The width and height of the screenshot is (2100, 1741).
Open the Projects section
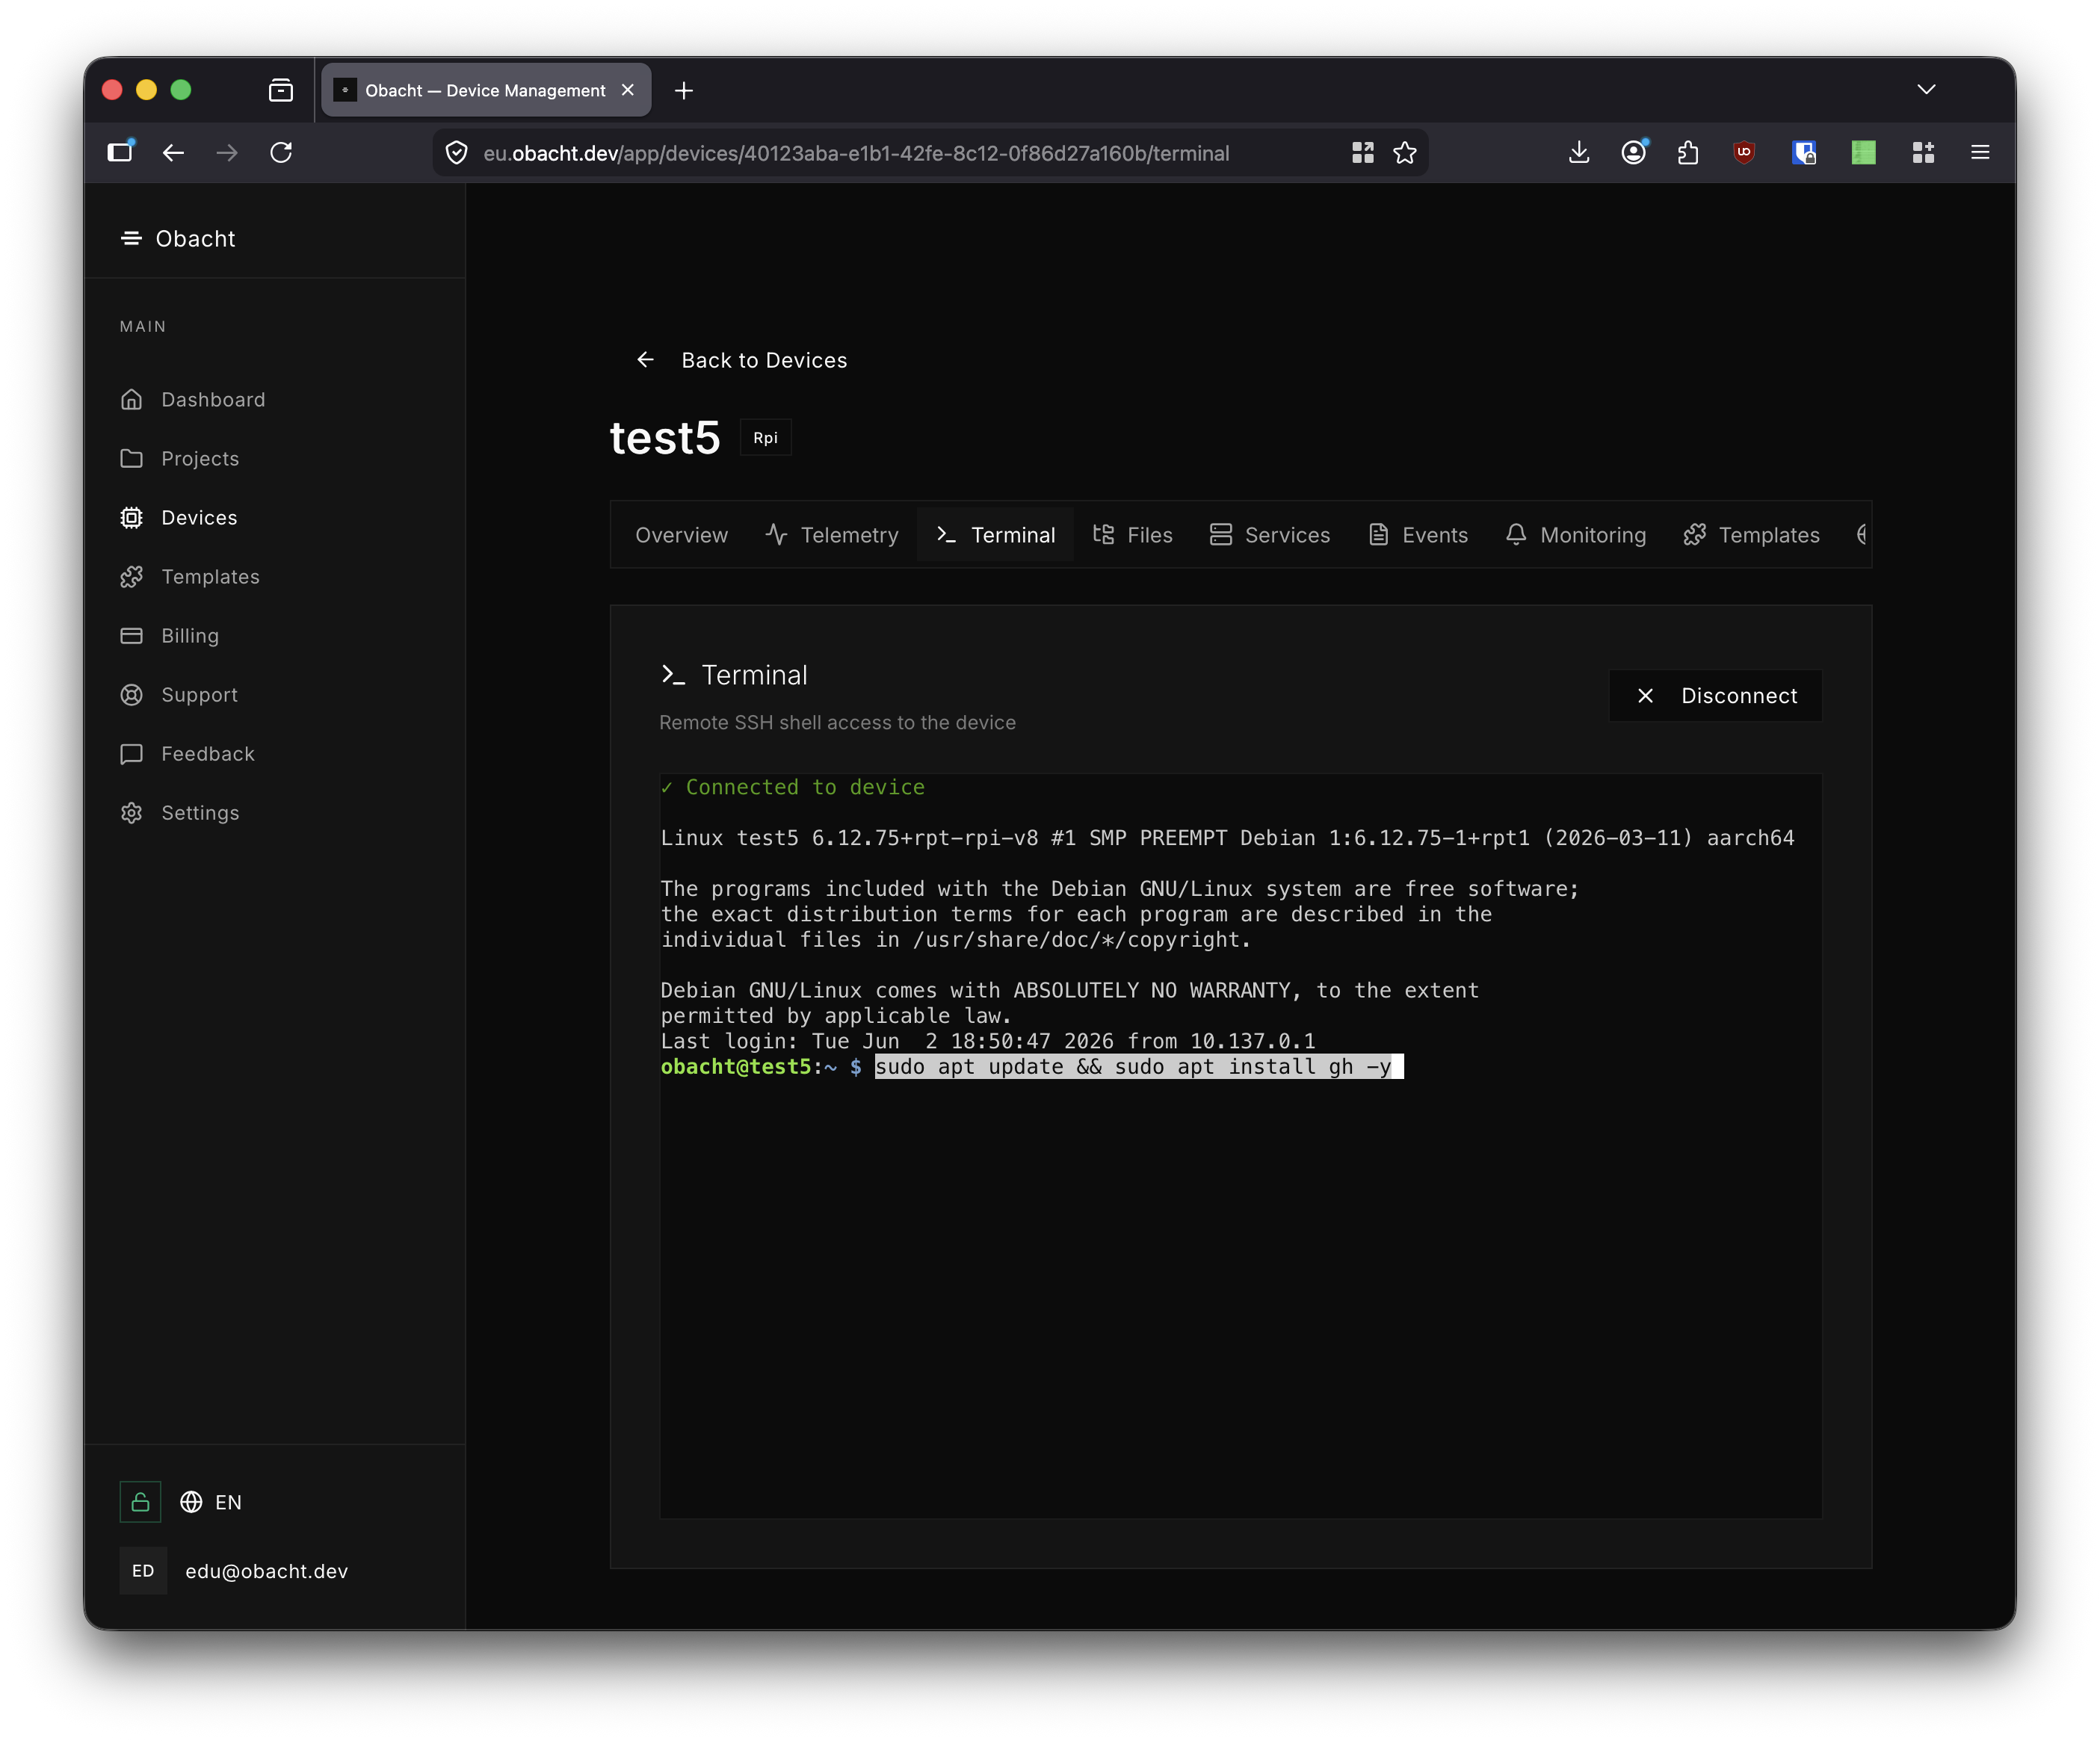tap(180, 459)
